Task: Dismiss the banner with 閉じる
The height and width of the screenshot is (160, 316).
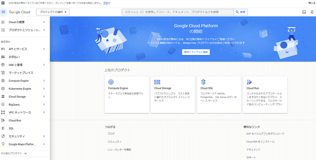Action: coord(312,3)
